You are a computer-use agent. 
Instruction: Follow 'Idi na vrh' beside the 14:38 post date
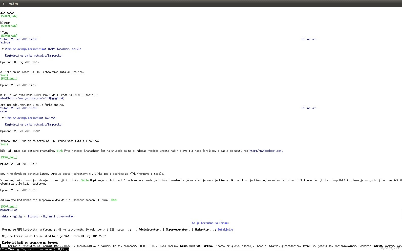[309, 39]
